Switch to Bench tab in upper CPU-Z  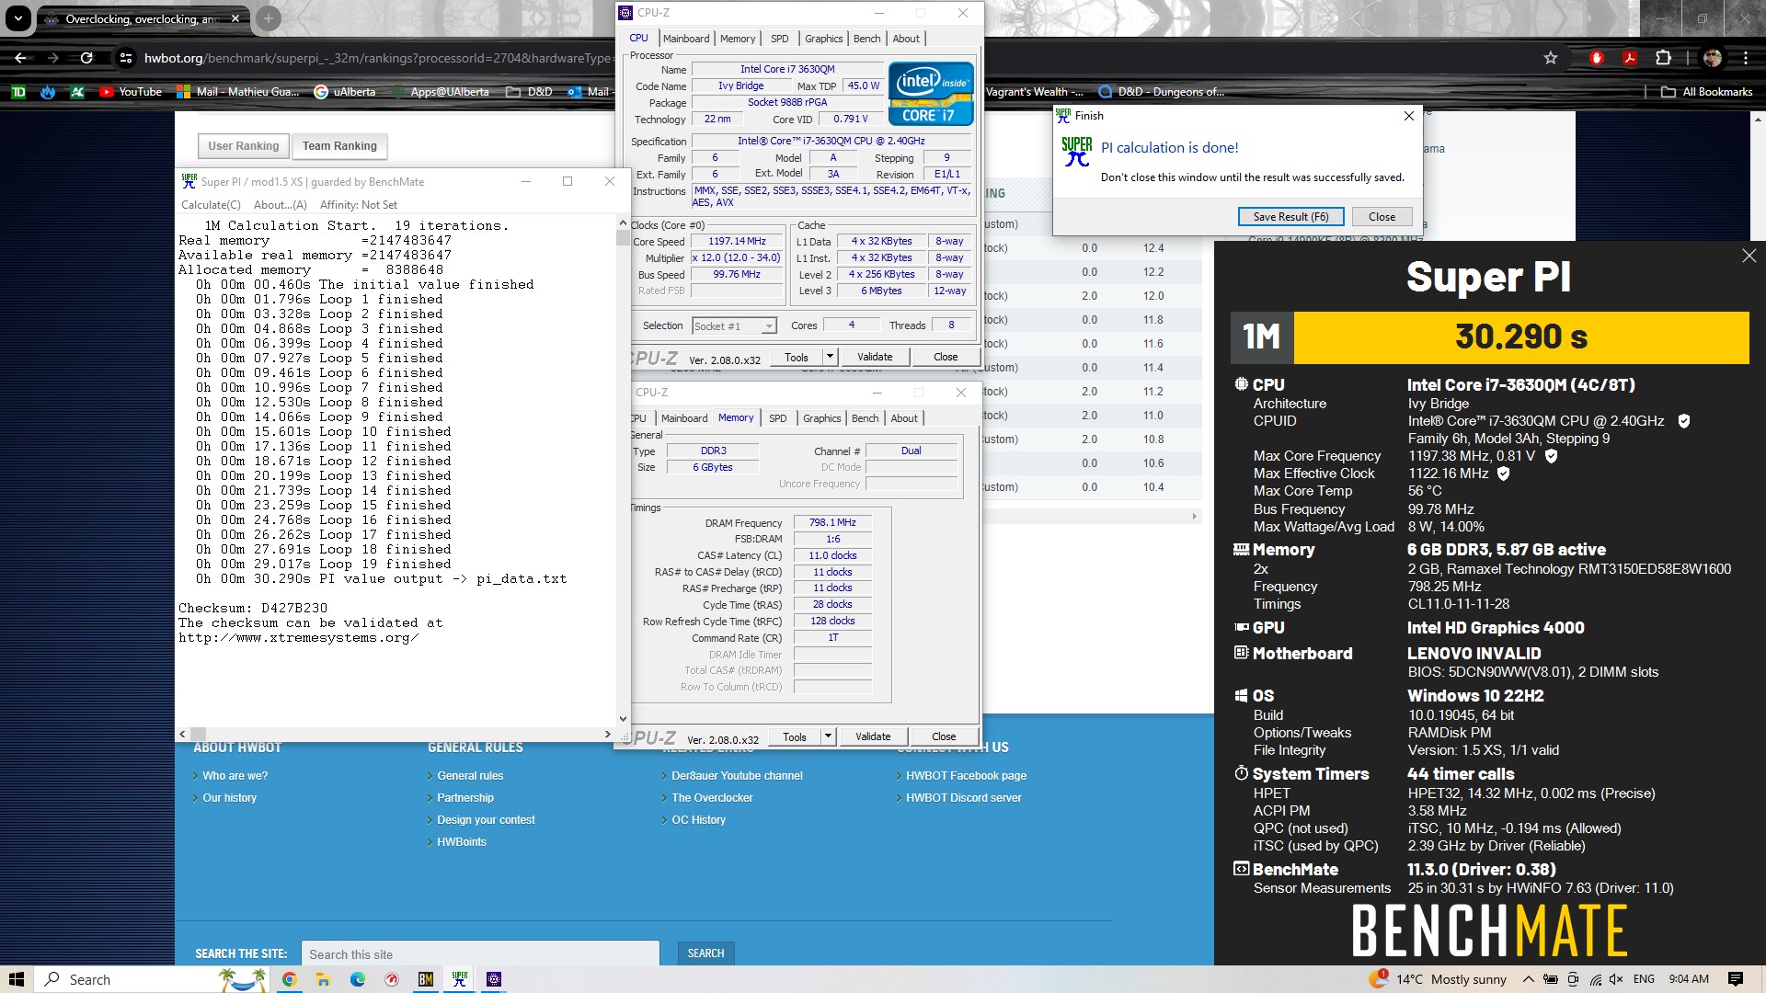(x=866, y=39)
